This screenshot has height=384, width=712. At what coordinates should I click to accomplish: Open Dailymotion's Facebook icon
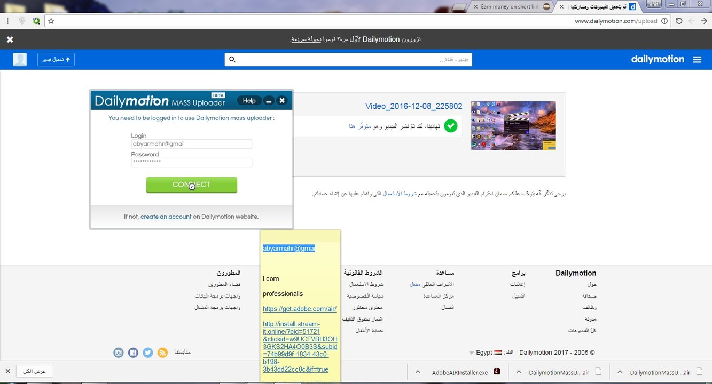133,353
